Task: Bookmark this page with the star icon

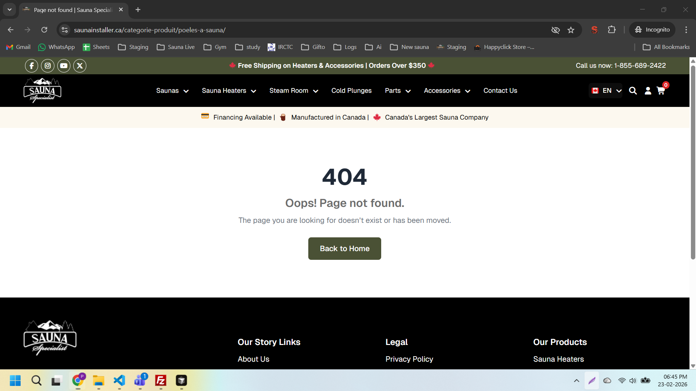Action: click(571, 30)
